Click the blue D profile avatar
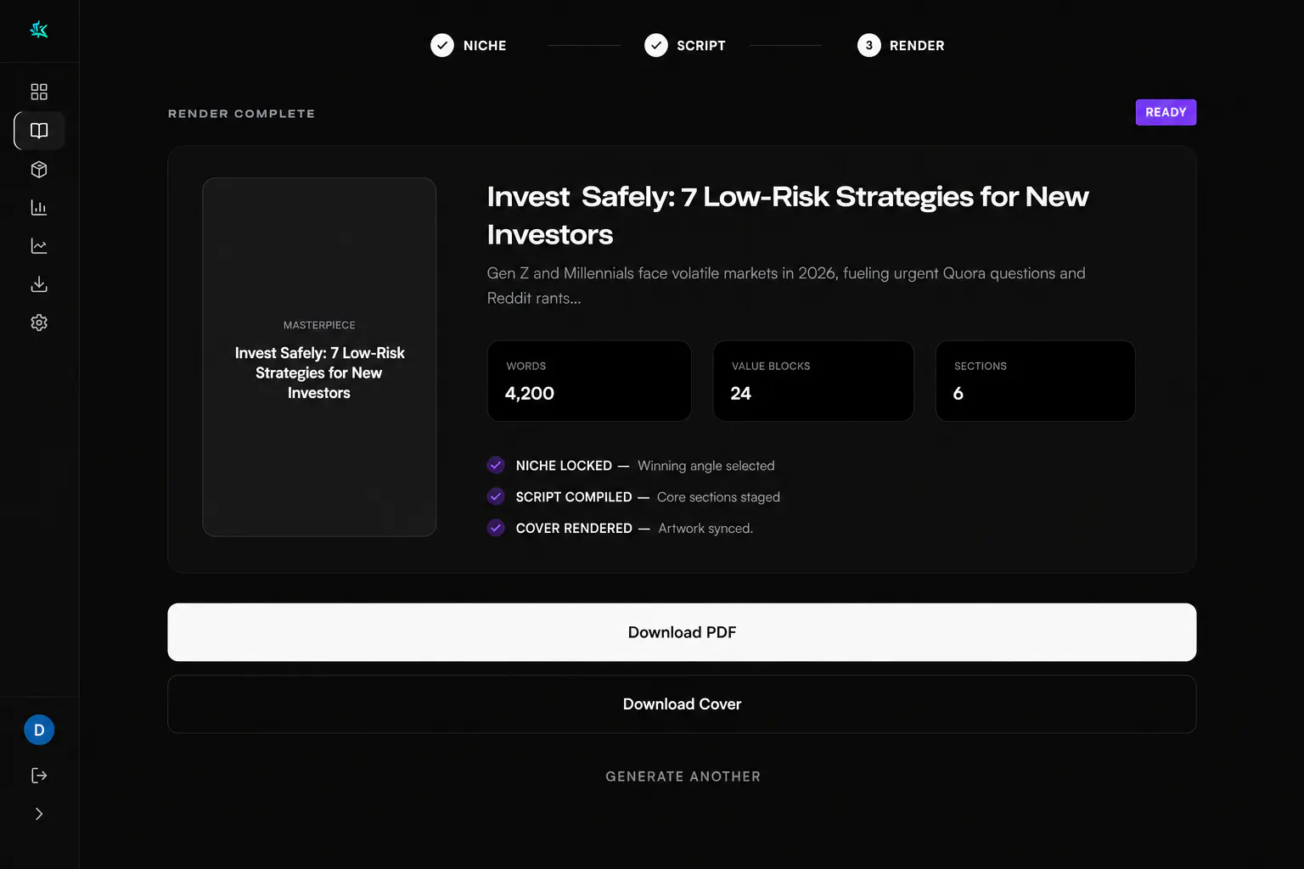This screenshot has width=1304, height=869. (39, 730)
